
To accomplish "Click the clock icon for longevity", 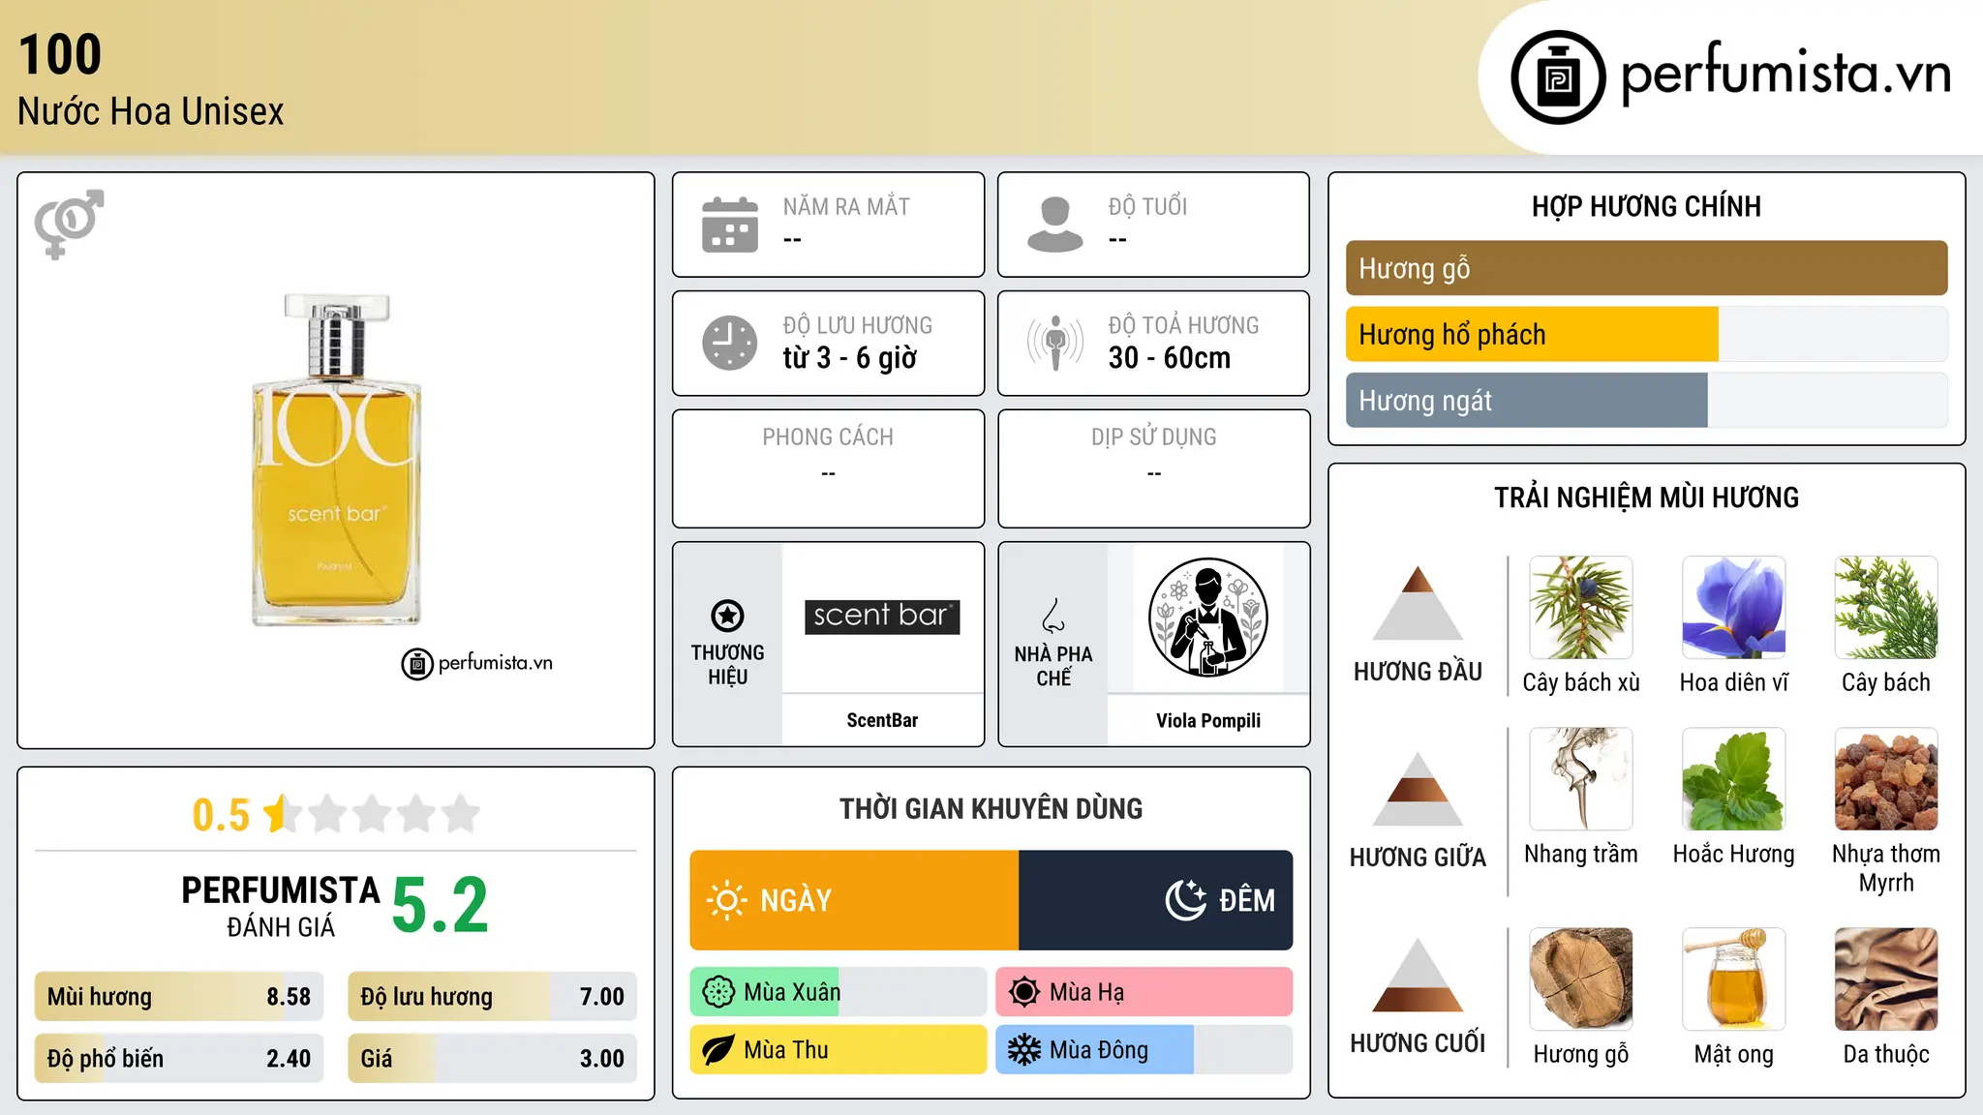I will tap(730, 343).
